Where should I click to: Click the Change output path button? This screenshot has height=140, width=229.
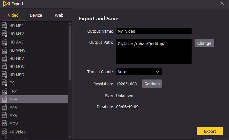[204, 43]
